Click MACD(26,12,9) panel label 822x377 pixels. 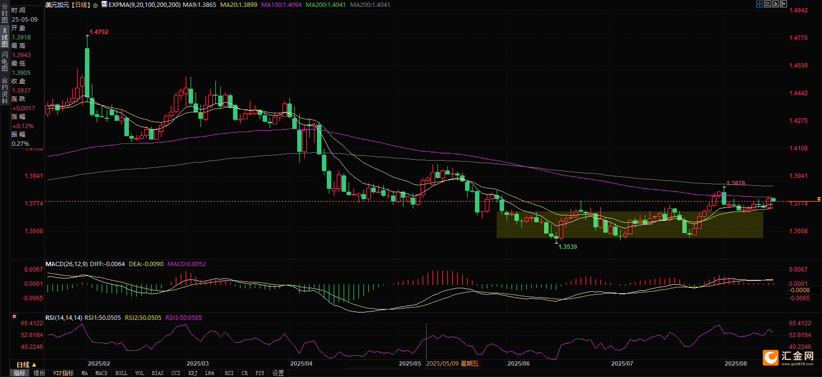(x=67, y=264)
